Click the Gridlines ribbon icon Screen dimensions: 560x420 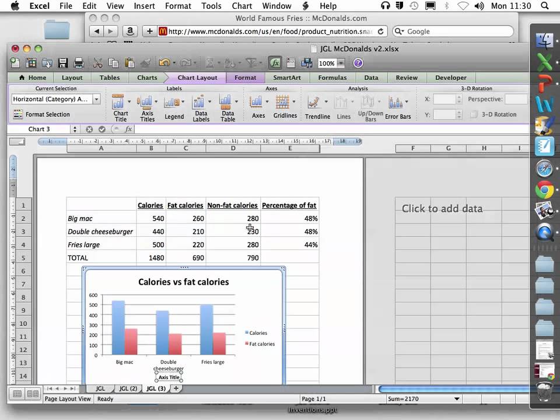(282, 102)
